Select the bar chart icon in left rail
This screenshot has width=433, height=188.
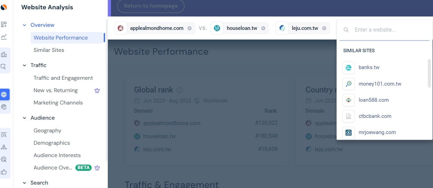(4, 54)
